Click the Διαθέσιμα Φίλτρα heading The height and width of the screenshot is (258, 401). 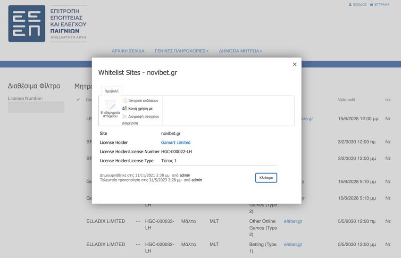[x=34, y=86]
